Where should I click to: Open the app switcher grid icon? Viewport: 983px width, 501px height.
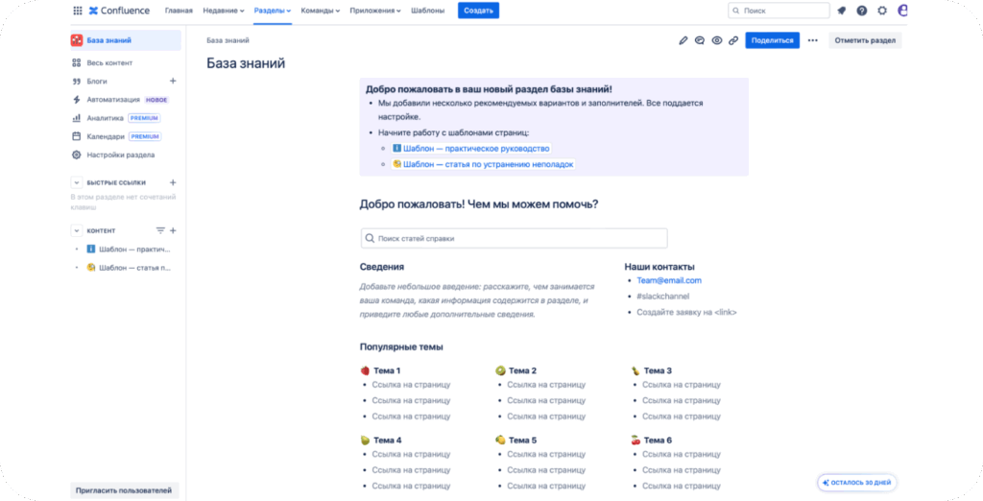[x=77, y=11]
